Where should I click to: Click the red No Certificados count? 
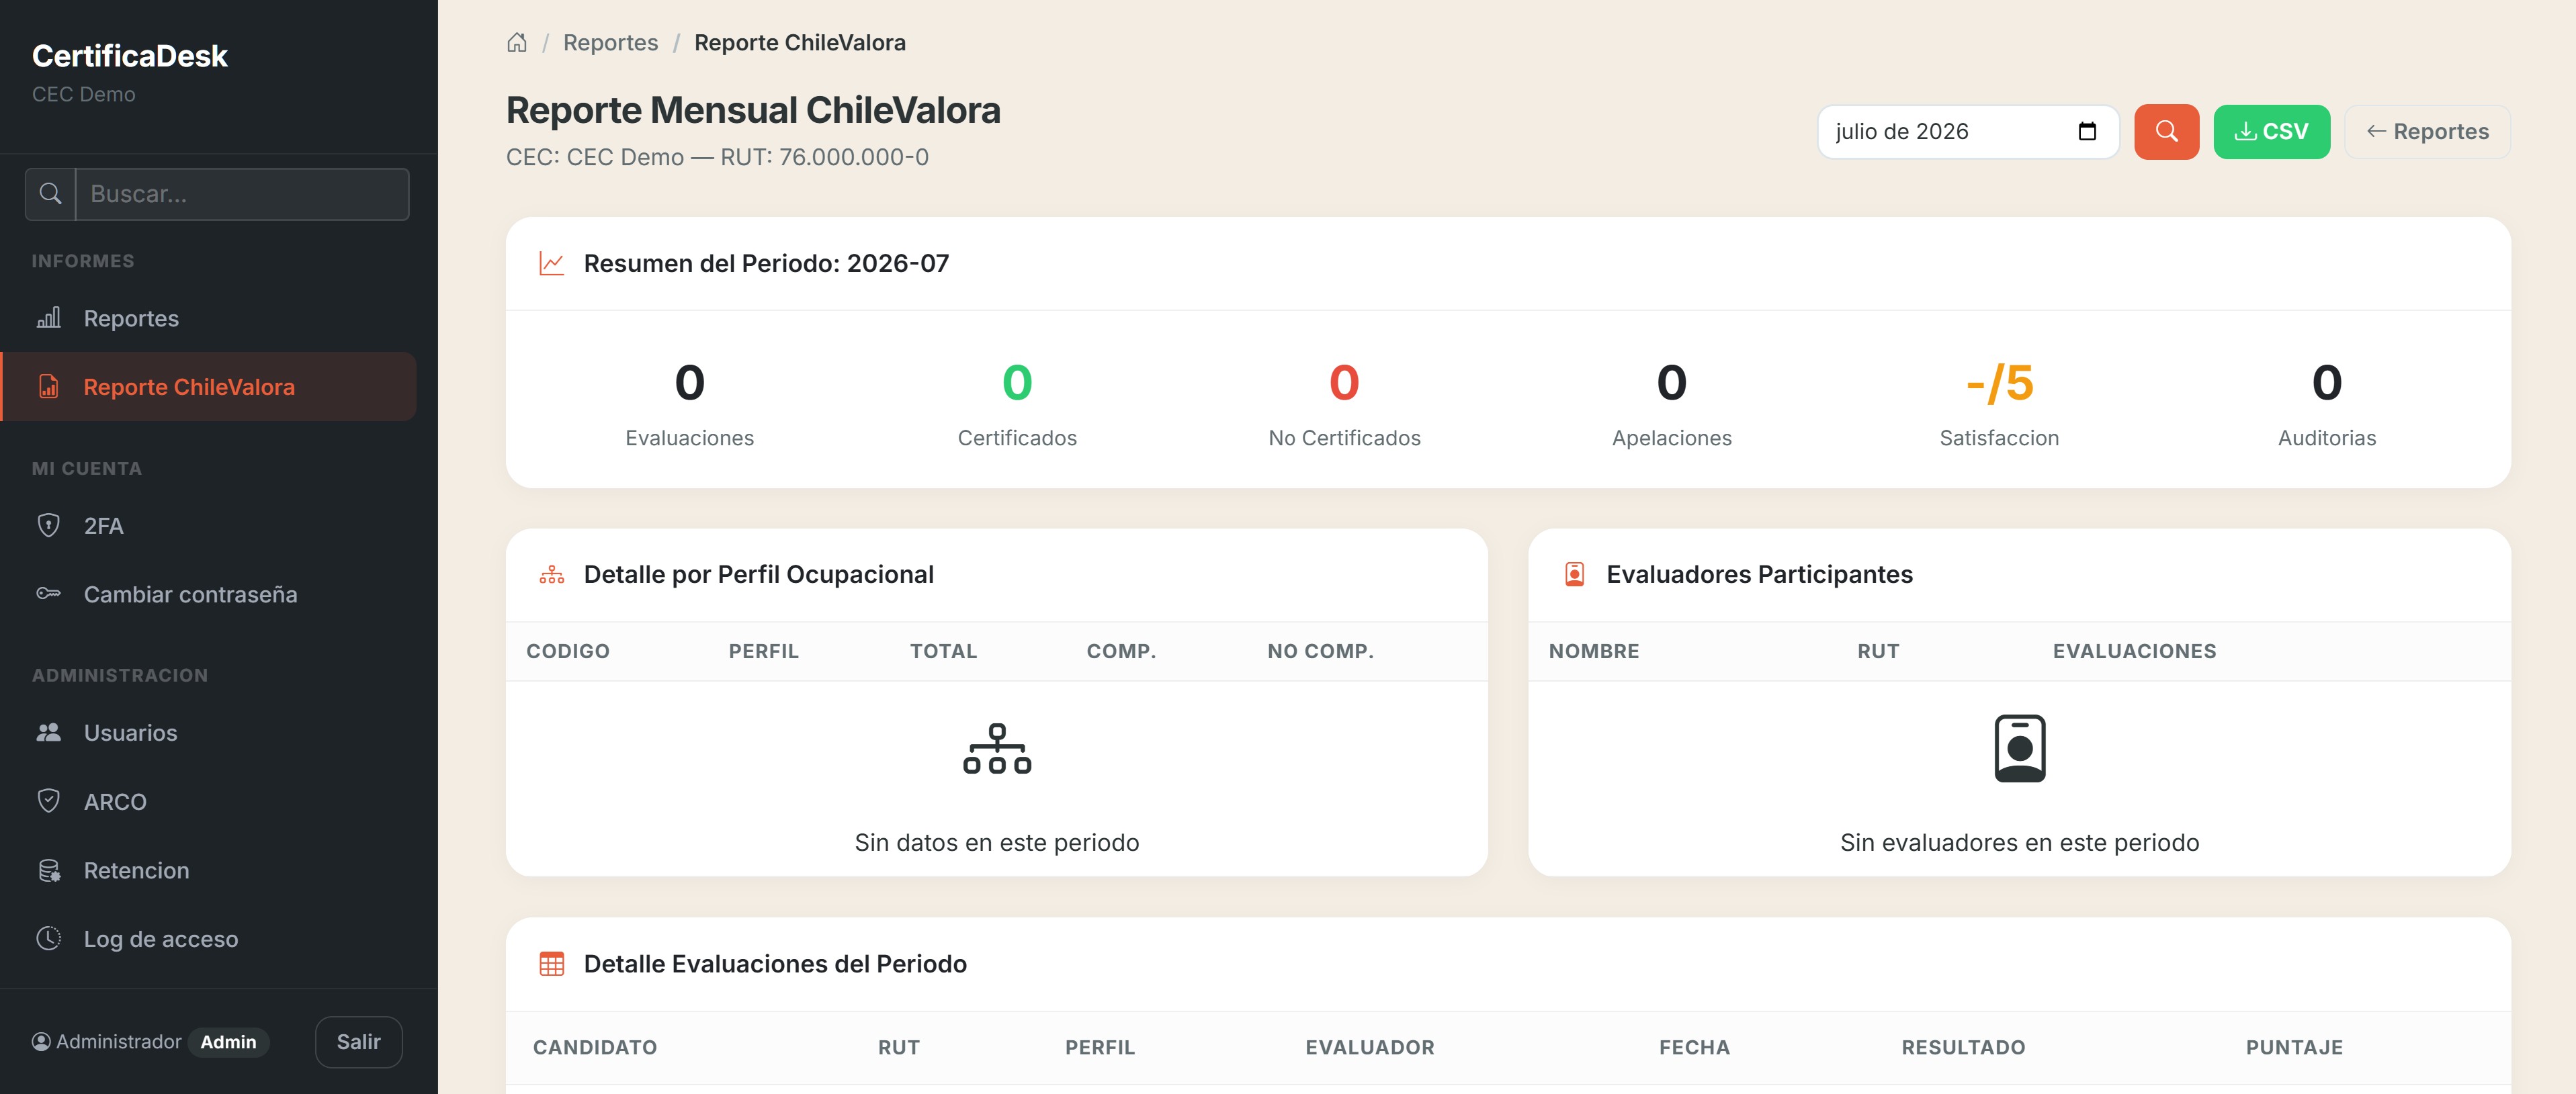coord(1344,383)
